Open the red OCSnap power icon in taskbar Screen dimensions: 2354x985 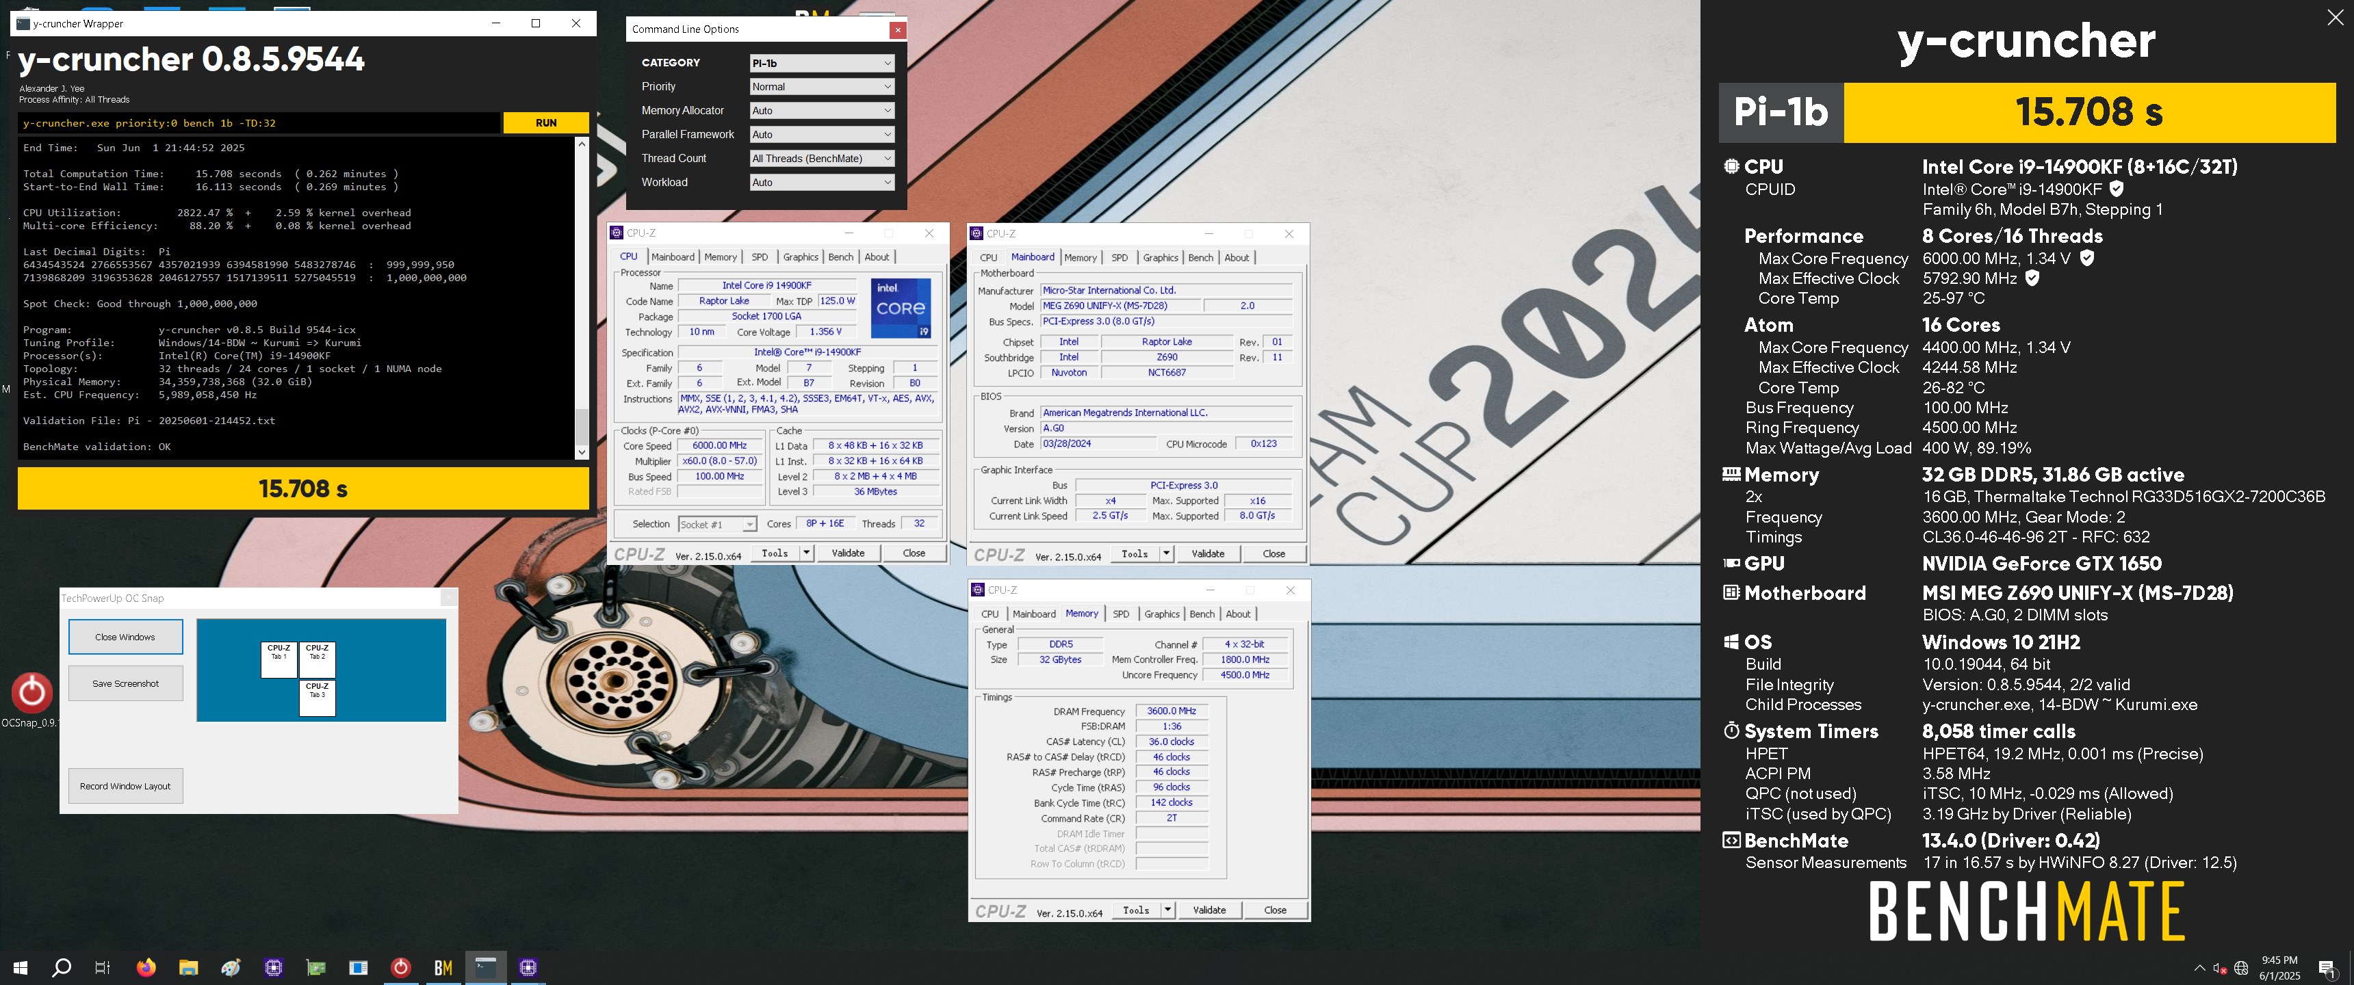tap(400, 967)
